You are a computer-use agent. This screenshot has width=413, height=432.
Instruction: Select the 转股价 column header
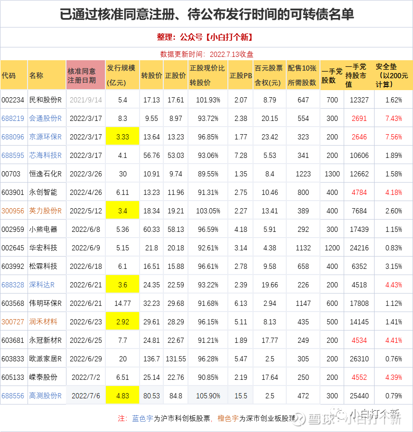tap(151, 75)
